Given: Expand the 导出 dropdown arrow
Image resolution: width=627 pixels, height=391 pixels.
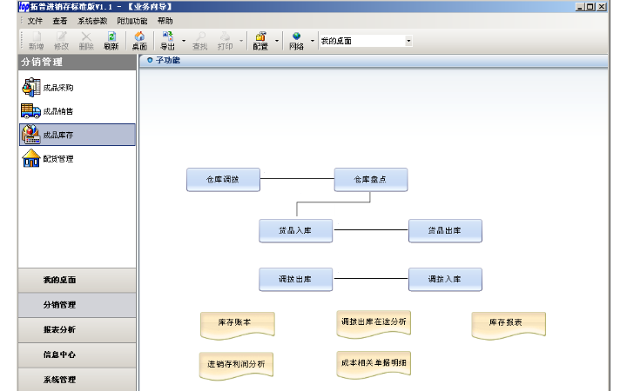Looking at the screenshot, I should coord(184,41).
